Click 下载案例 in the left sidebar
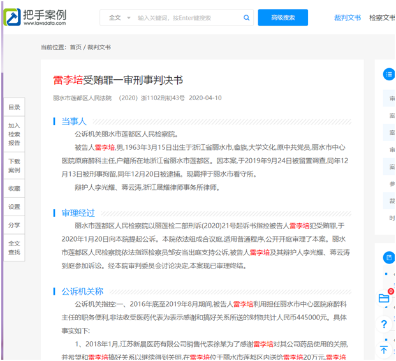Image resolution: width=396 pixels, height=361 pixels. pos(14,166)
